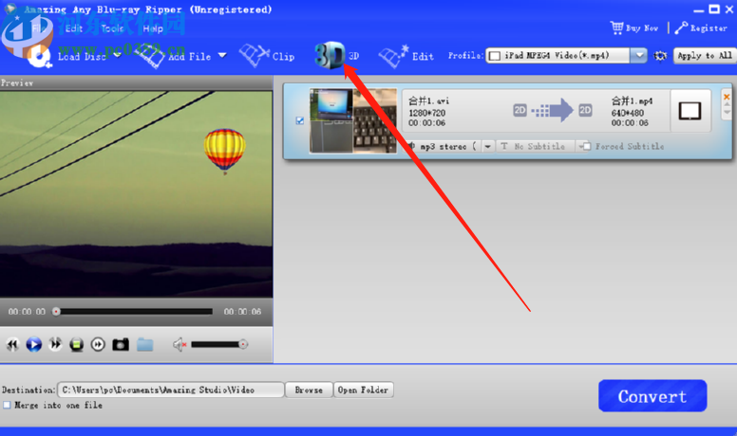Click the profile settings gear icon
Screen dimensions: 737x436
(x=660, y=56)
